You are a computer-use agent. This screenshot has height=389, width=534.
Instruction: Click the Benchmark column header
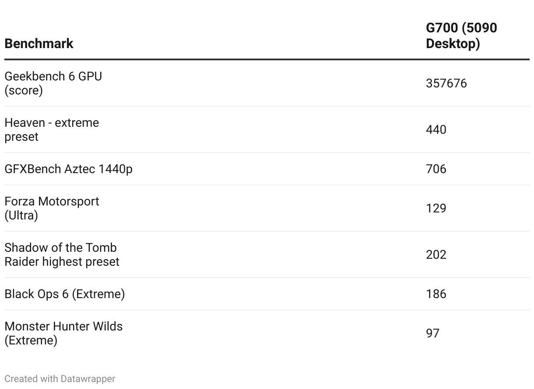(39, 44)
